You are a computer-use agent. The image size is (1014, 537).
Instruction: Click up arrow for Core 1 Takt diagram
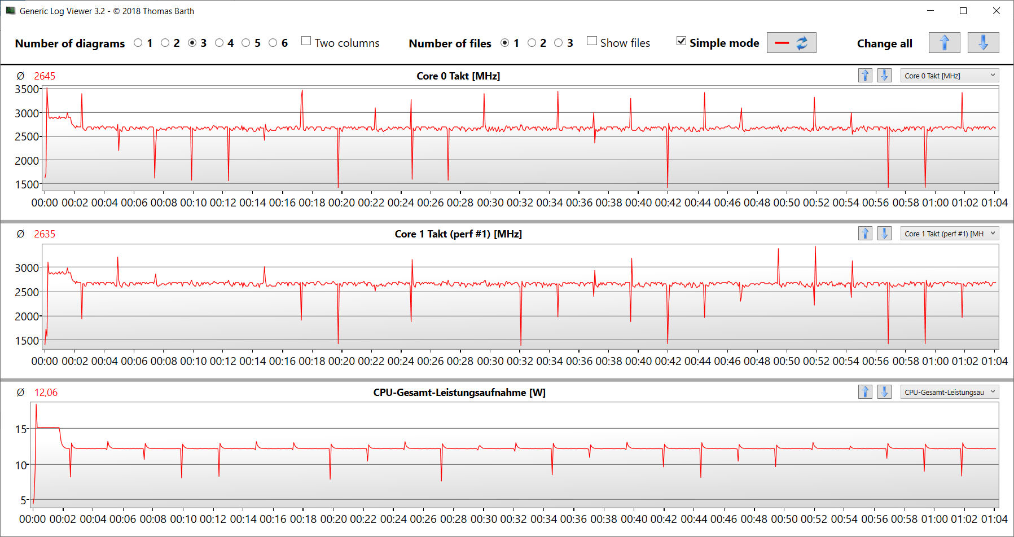(x=865, y=234)
